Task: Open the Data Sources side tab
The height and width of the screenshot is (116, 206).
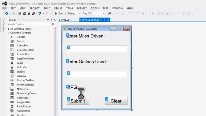Action: click(4, 25)
